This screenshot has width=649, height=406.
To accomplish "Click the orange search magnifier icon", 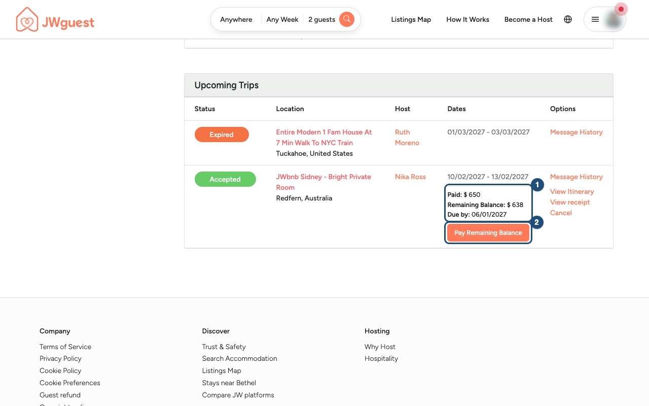I will [347, 19].
